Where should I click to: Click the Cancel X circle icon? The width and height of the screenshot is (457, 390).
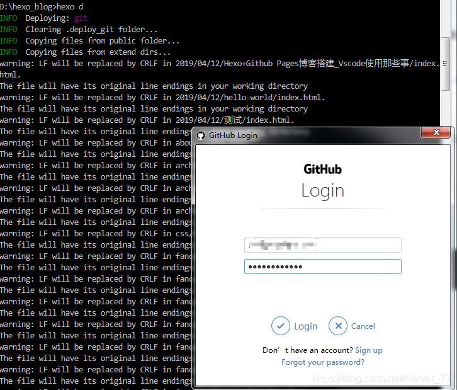(338, 326)
